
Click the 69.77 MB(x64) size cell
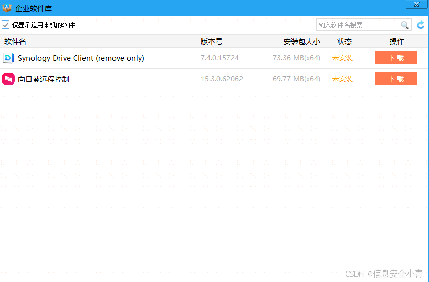tap(296, 79)
